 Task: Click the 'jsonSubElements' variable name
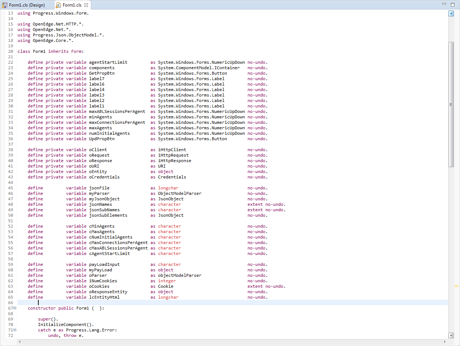[108, 215]
